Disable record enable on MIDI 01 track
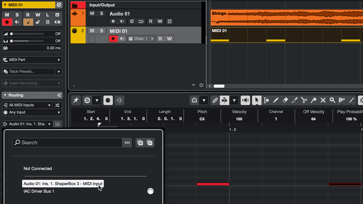 (113, 39)
